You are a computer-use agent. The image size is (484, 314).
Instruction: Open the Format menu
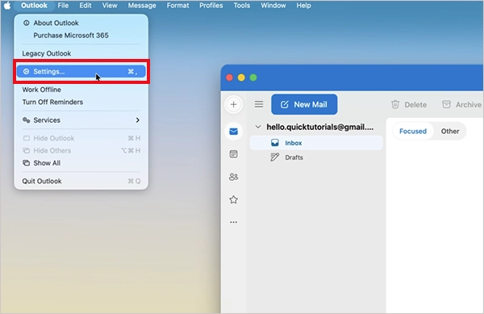point(177,6)
